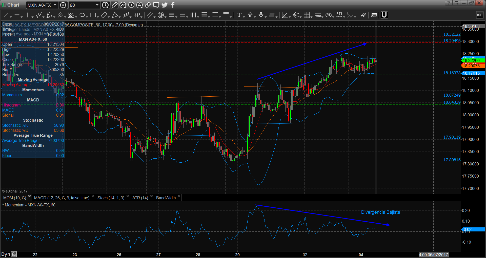486x258 pixels.
Task: Toggle the magnet snap mode
Action: pyautogui.click(x=384, y=15)
